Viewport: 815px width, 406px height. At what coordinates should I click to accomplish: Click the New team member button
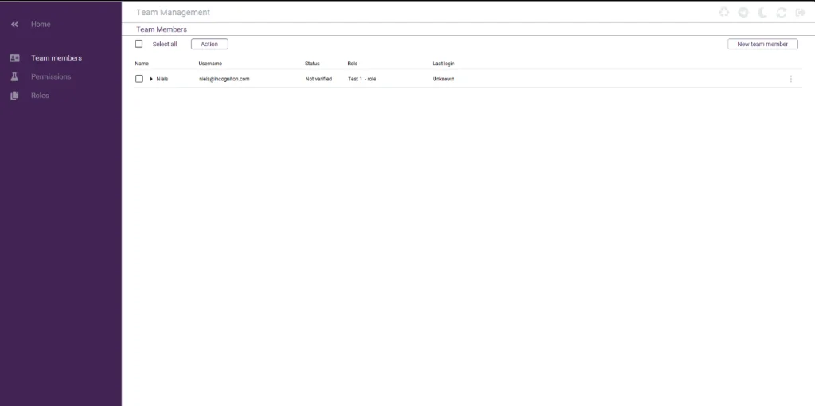762,45
